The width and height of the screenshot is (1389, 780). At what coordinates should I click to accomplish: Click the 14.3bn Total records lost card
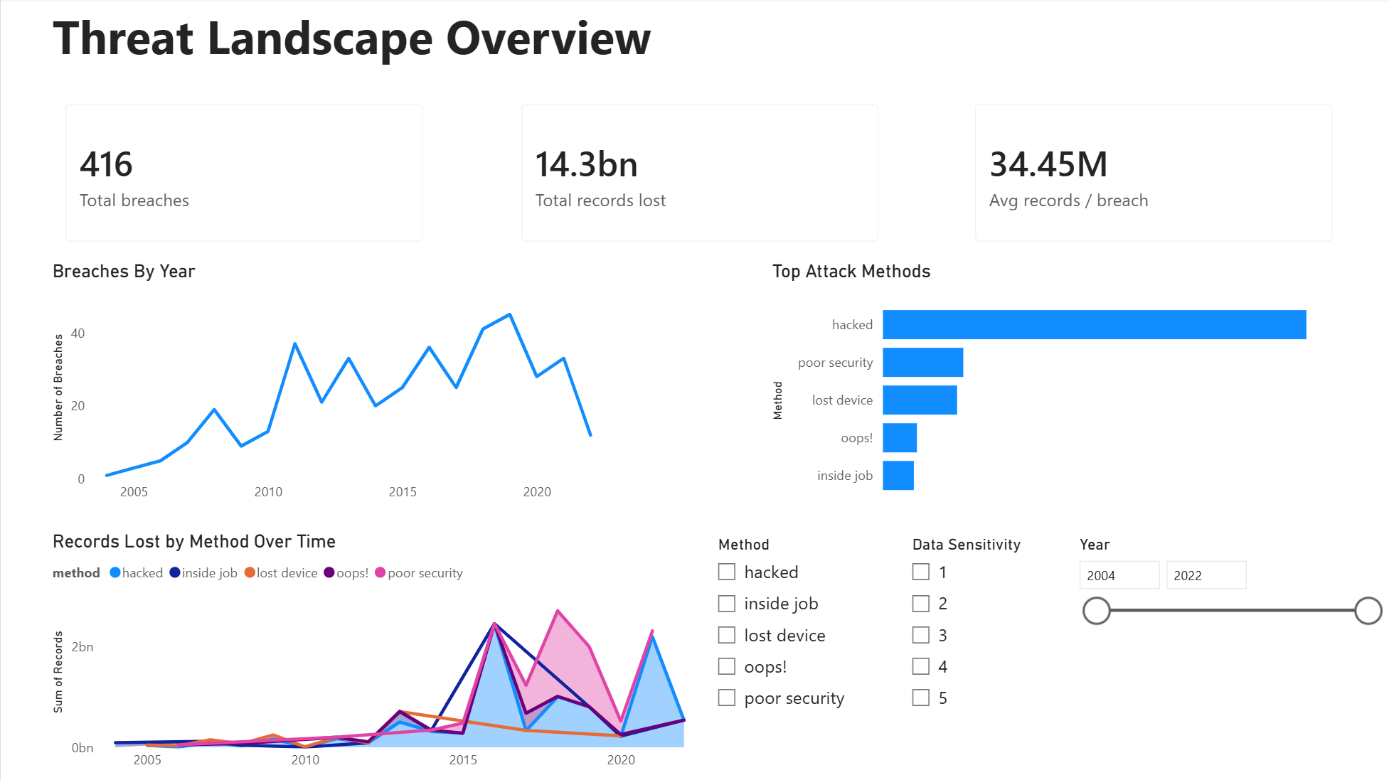[x=699, y=173]
